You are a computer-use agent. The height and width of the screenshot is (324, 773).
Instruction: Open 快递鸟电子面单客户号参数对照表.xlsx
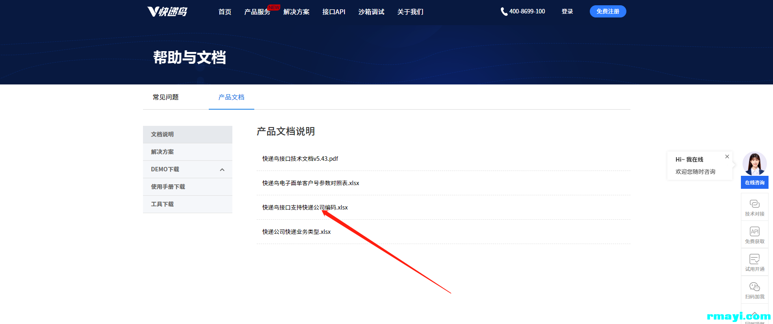[311, 183]
